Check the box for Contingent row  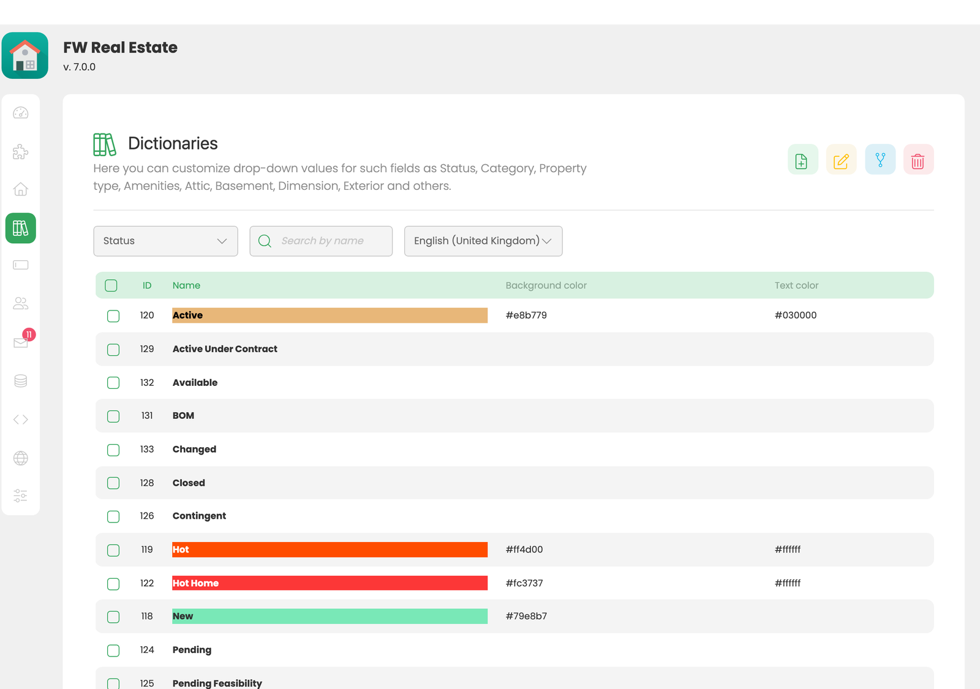click(113, 517)
